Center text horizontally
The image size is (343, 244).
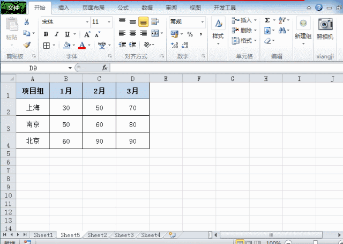[132, 33]
